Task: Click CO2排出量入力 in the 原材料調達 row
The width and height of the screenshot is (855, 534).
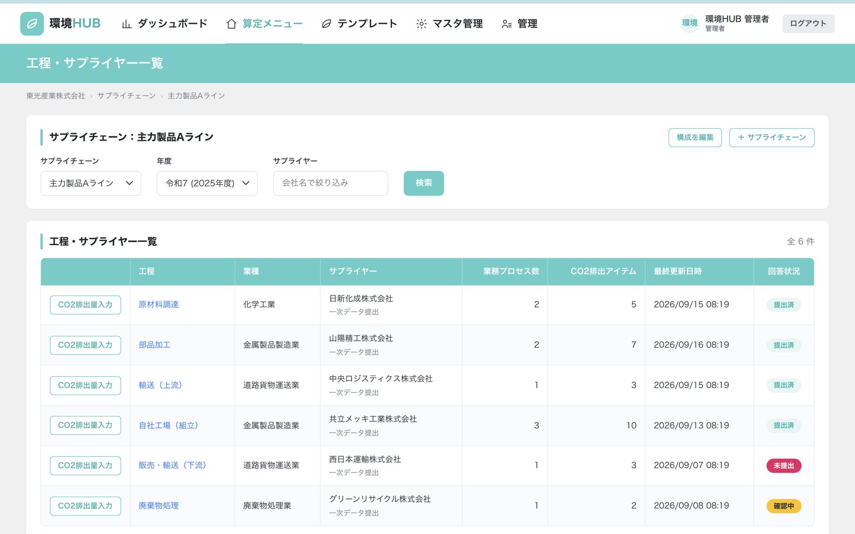Action: tap(85, 305)
